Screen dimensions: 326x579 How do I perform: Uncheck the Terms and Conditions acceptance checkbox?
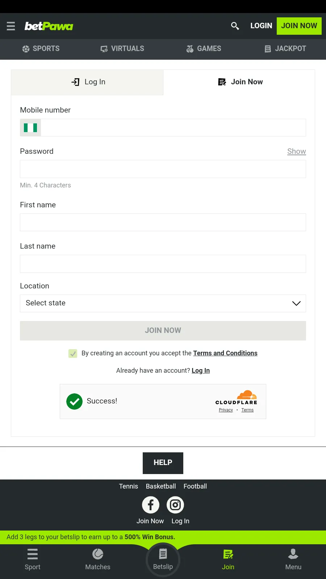(73, 353)
